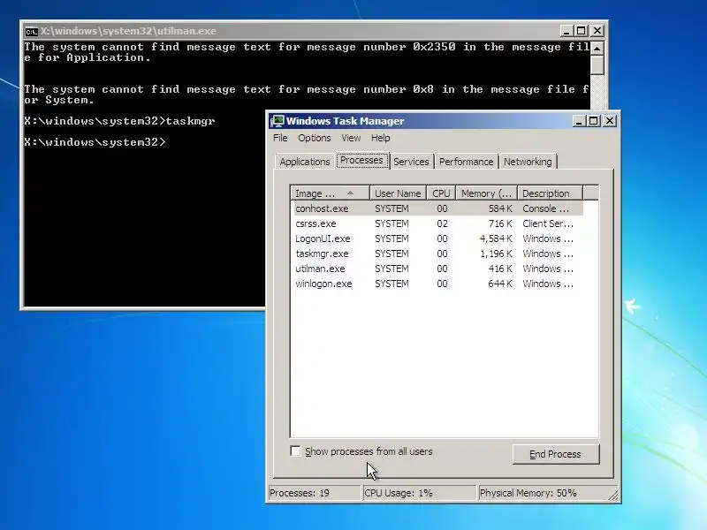Switch to the Services tab
This screenshot has width=707, height=530.
411,162
